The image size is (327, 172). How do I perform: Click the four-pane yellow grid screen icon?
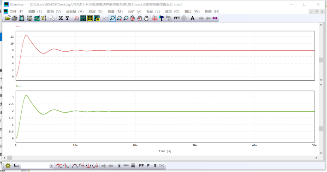pos(90,18)
